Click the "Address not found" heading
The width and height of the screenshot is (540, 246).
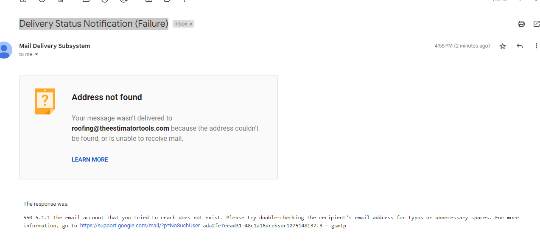(107, 97)
